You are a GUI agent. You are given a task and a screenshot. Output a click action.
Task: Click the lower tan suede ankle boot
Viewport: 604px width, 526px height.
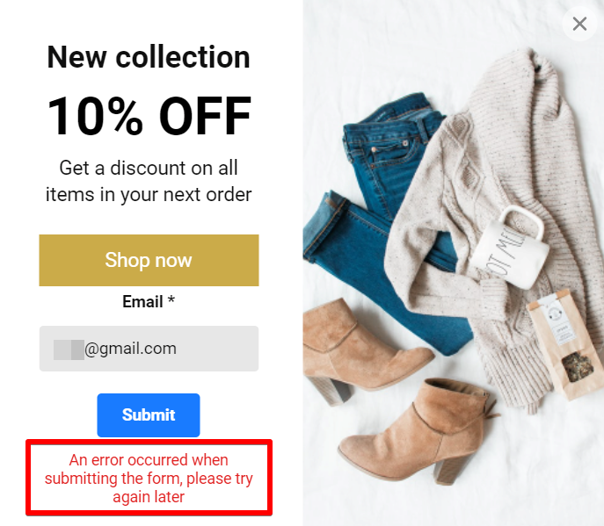[416, 431]
